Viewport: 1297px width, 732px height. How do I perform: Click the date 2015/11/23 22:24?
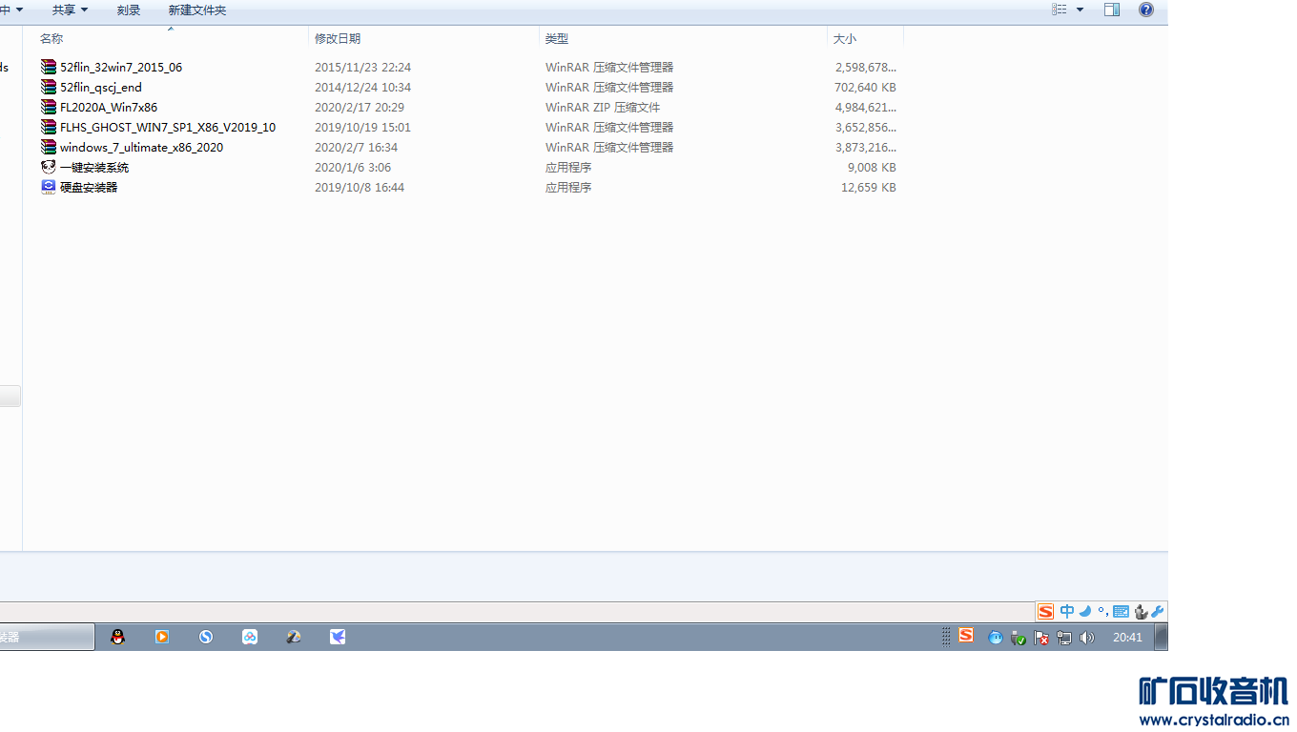click(x=363, y=67)
